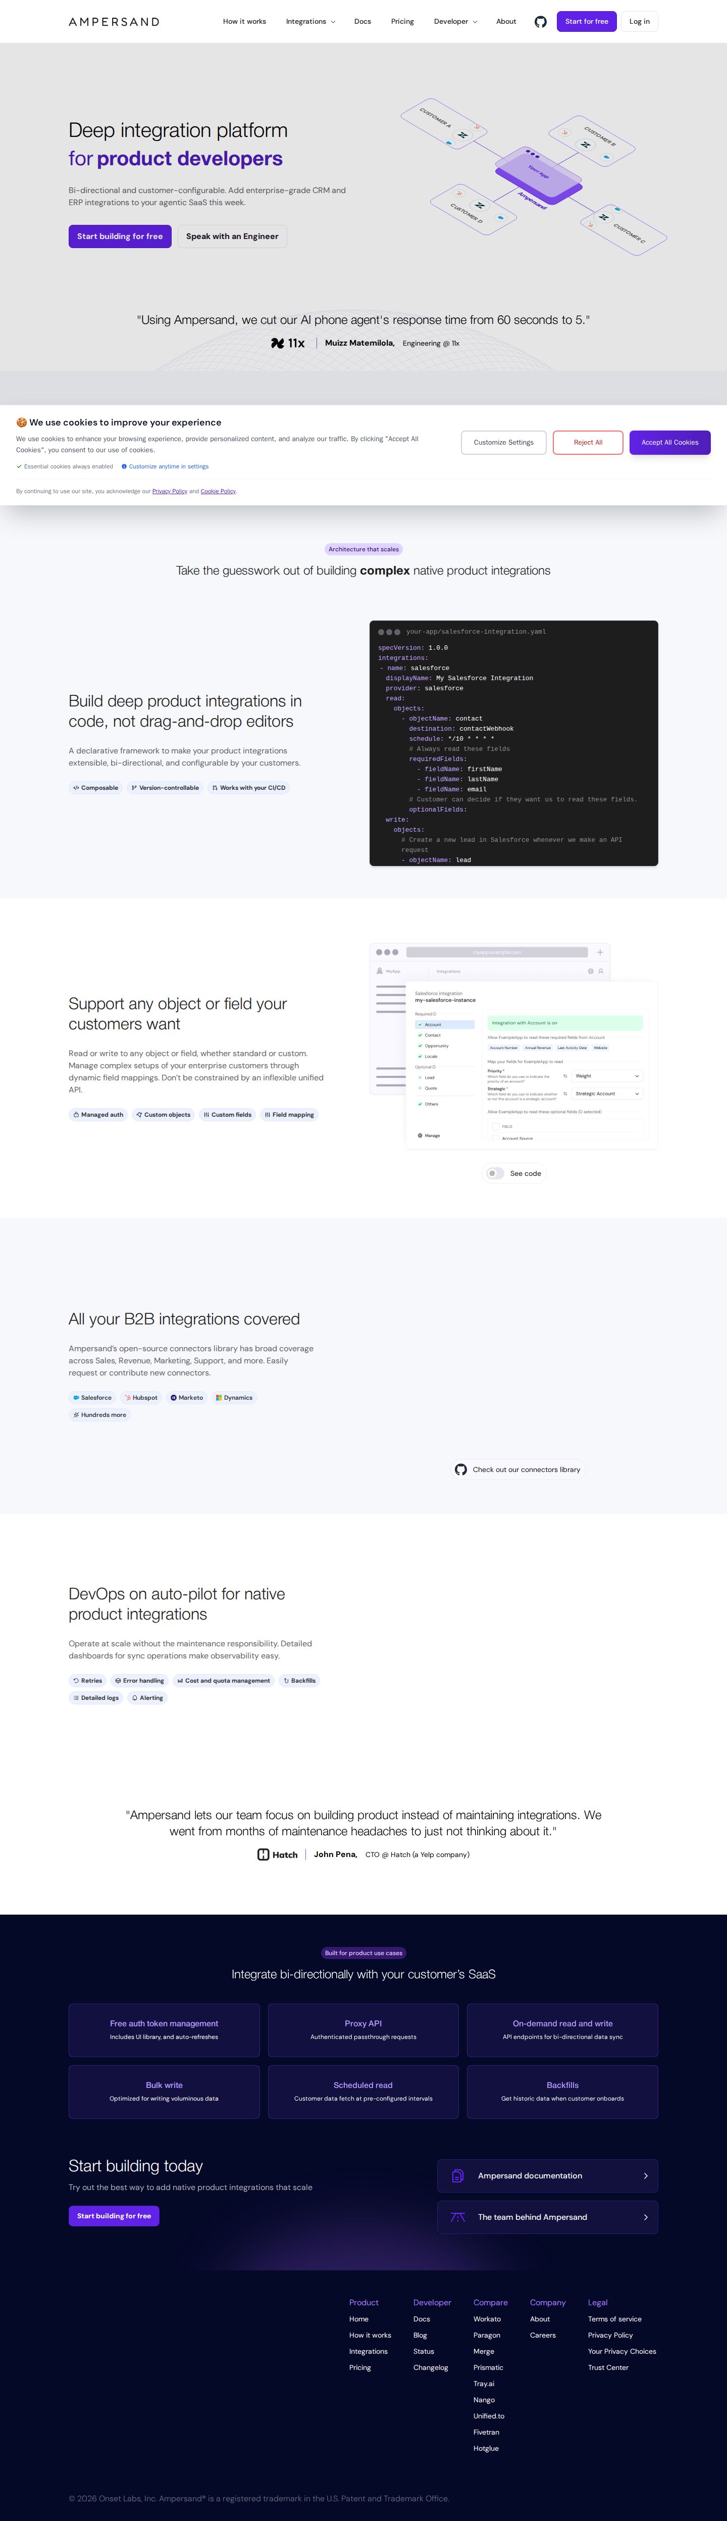
Task: Click the Hubspot icon tag
Action: (128, 1398)
